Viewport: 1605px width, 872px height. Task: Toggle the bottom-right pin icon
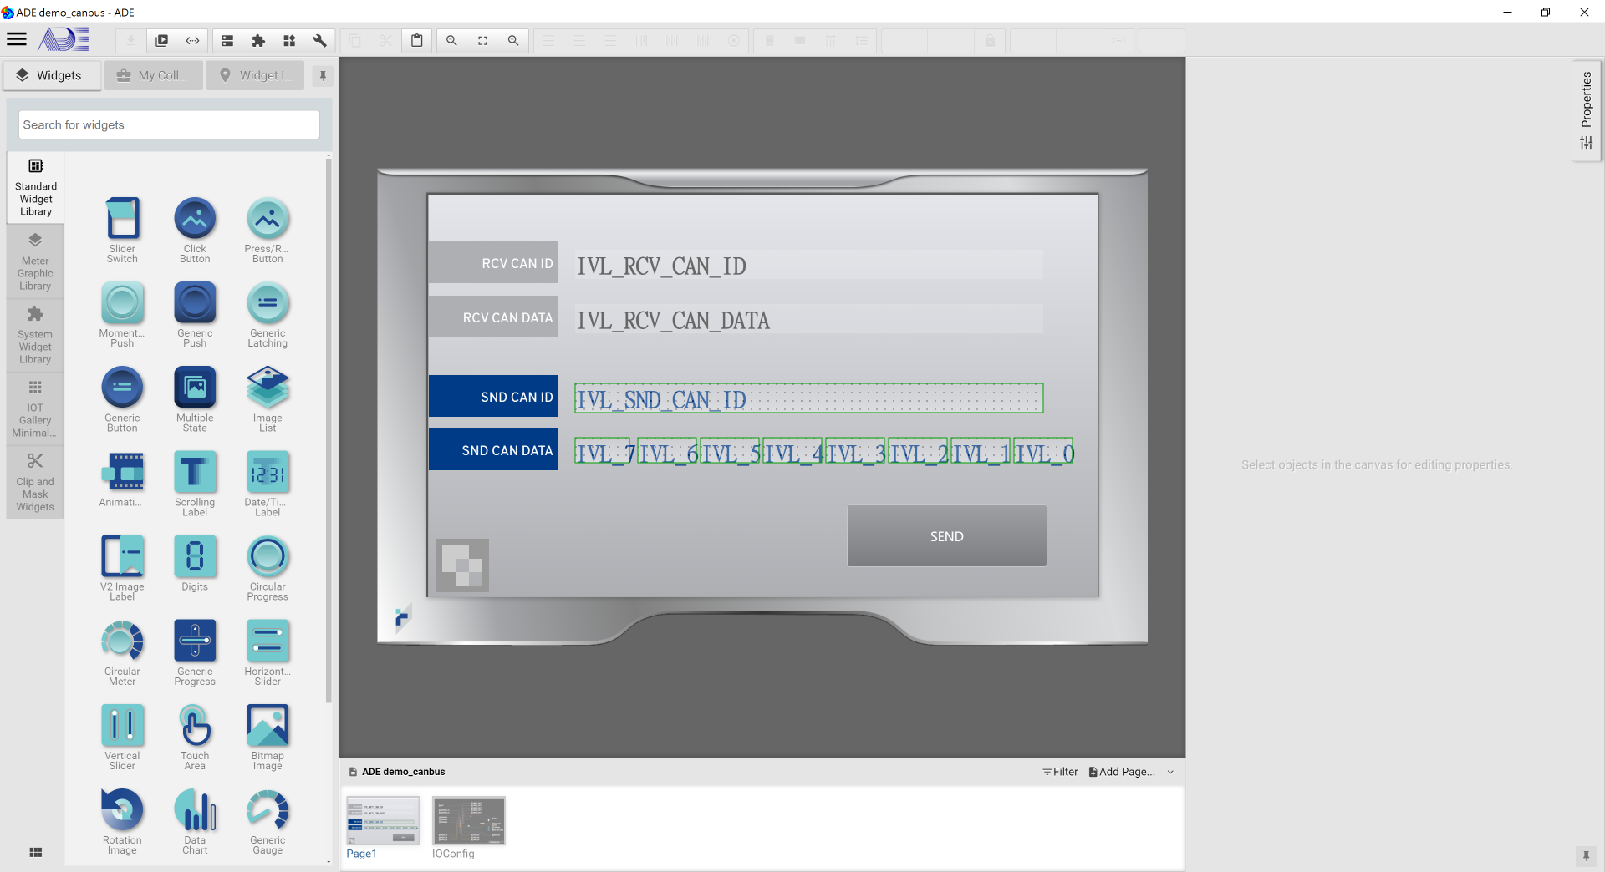(x=1585, y=855)
